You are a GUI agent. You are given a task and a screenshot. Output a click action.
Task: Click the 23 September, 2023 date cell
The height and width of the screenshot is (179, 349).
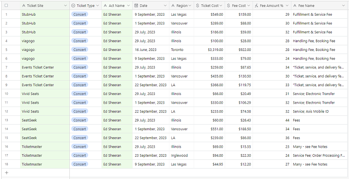[x=151, y=155]
